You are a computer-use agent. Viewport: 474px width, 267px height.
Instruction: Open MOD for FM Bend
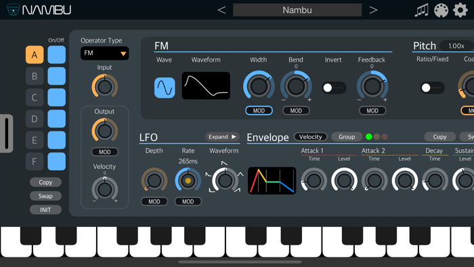[296, 110]
